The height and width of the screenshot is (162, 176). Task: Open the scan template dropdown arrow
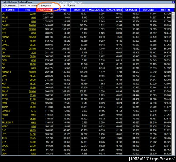tap(64, 6)
